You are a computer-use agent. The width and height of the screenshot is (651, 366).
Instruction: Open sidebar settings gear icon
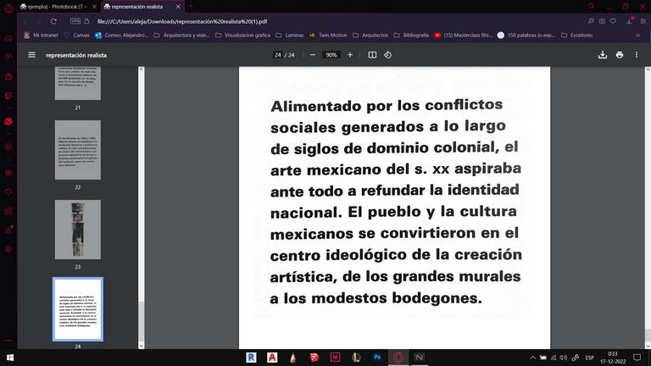8,249
